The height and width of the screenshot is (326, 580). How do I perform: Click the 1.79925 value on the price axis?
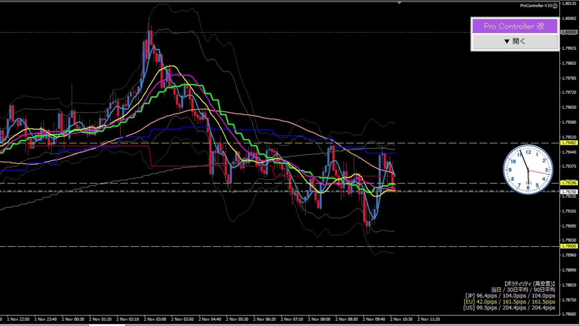[569, 48]
